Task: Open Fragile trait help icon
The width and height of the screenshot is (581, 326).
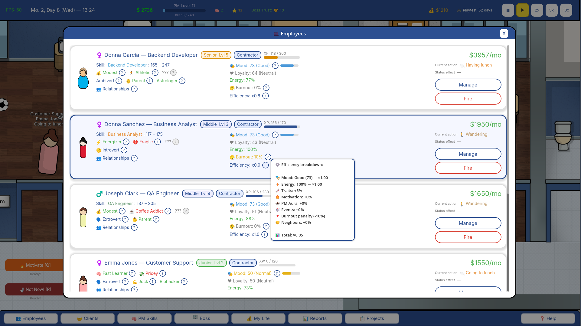Action: click(x=158, y=142)
